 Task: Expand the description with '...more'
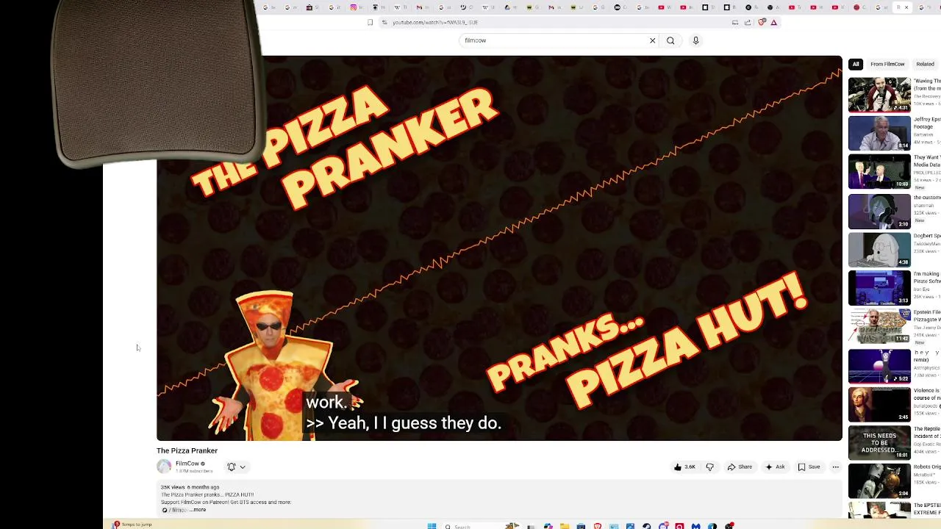coord(198,510)
